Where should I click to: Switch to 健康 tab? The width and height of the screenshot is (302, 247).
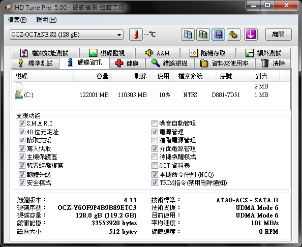click(127, 63)
